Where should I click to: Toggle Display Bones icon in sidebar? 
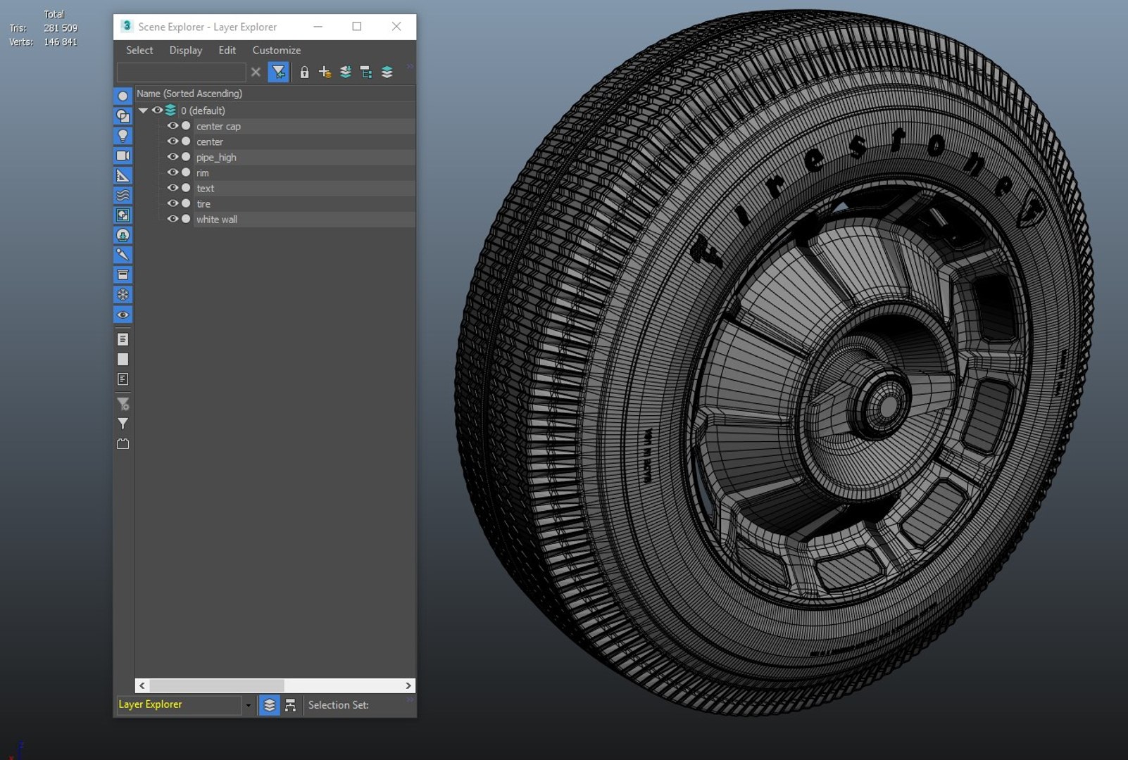[x=123, y=255]
